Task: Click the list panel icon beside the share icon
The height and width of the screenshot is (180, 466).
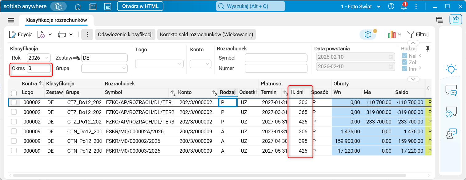Action: coord(440,20)
